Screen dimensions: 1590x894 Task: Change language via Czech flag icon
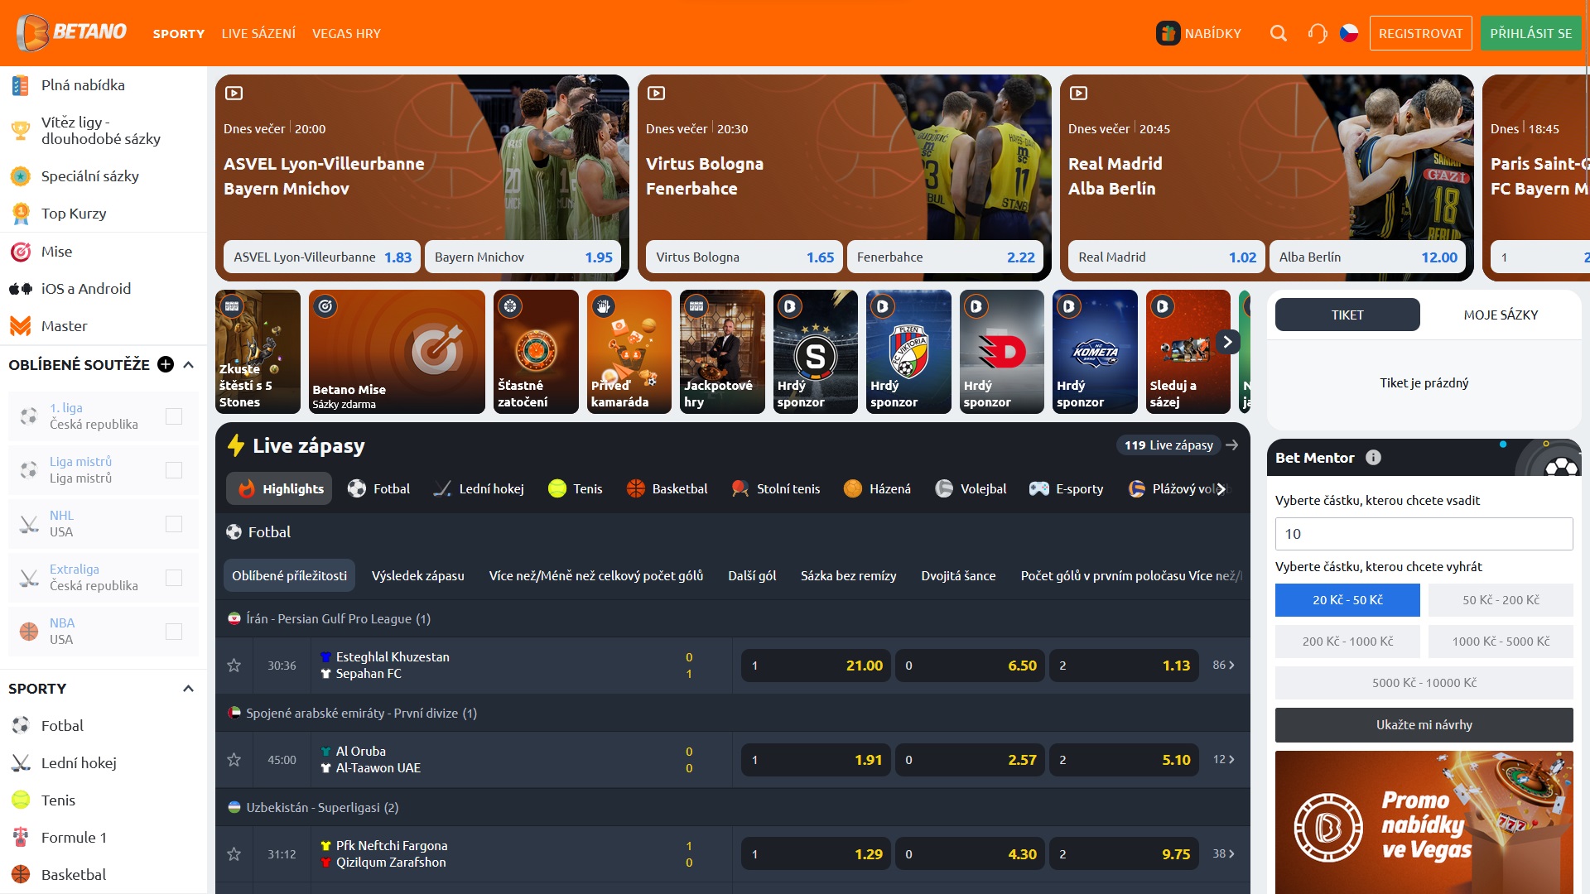tap(1349, 33)
